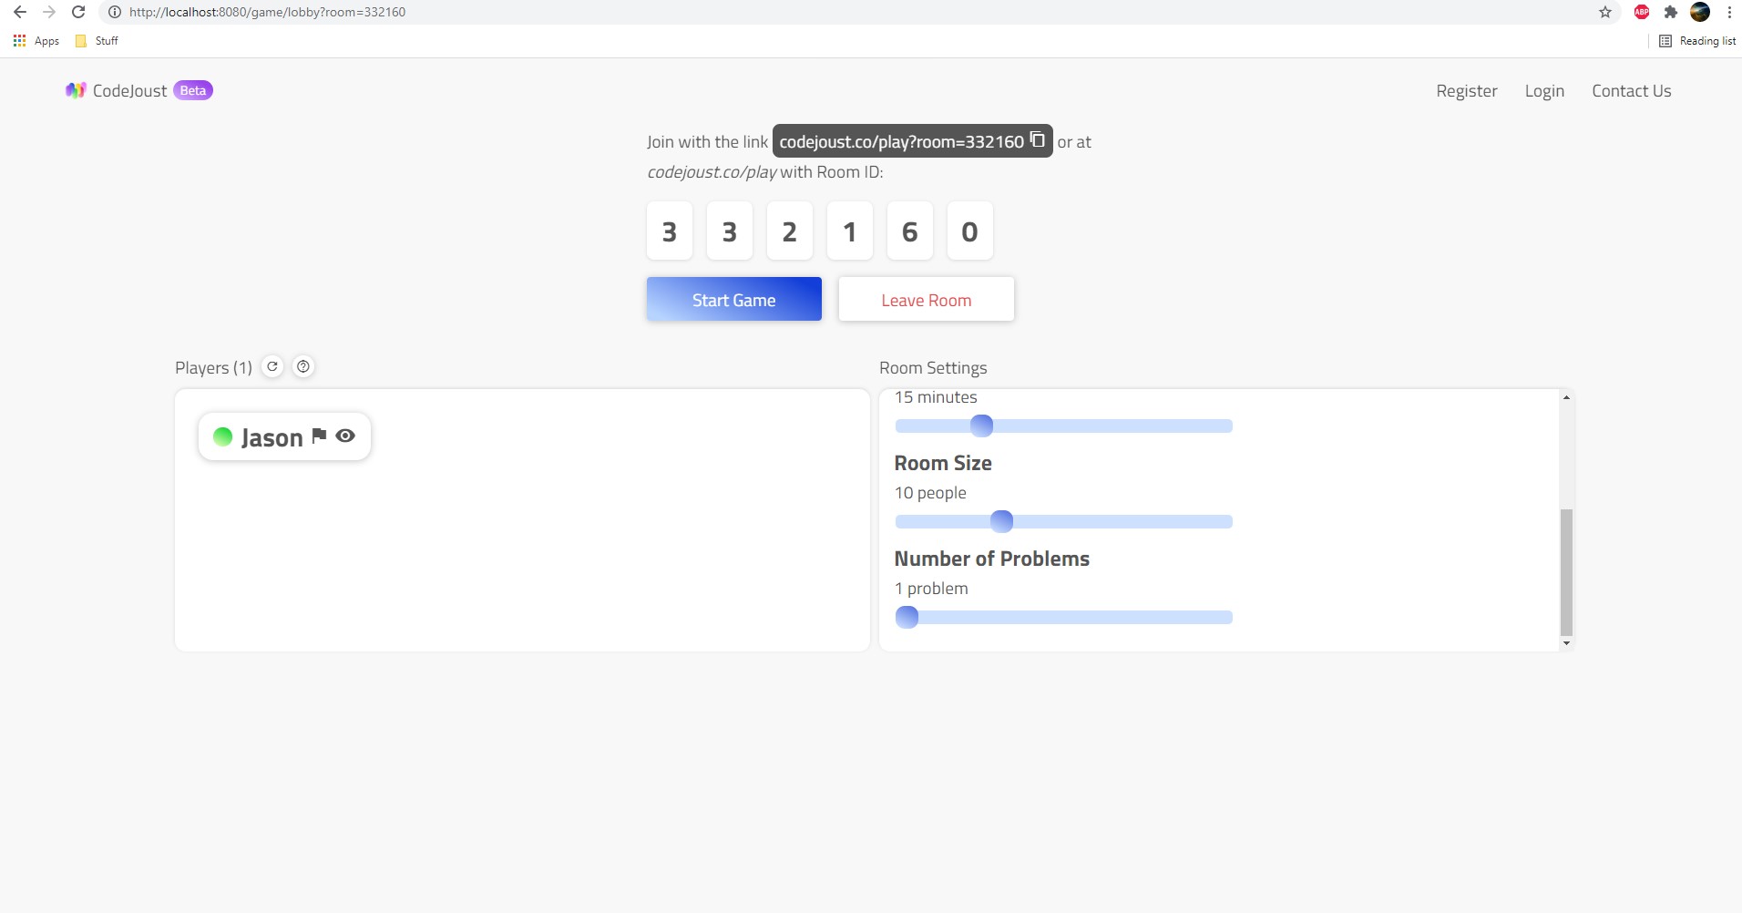Click the flag icon next to Jason
The height and width of the screenshot is (913, 1742).
pos(319,436)
